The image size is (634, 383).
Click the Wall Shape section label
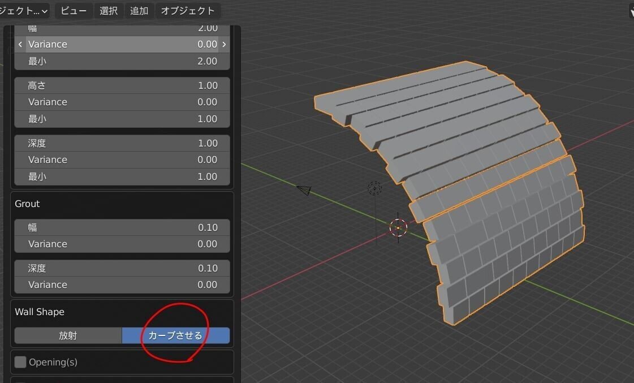click(x=40, y=312)
